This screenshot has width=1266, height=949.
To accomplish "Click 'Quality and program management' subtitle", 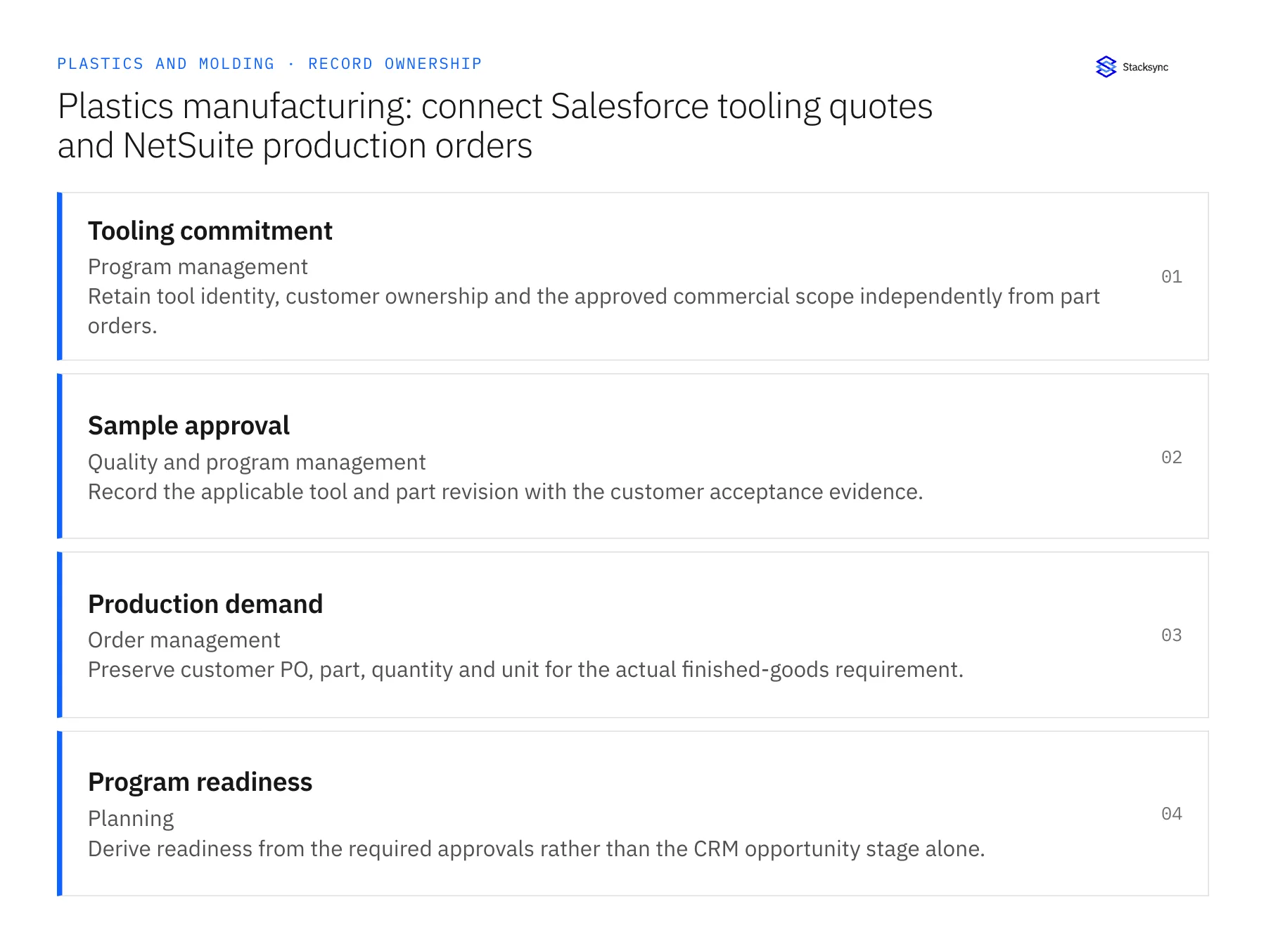I will [257, 463].
